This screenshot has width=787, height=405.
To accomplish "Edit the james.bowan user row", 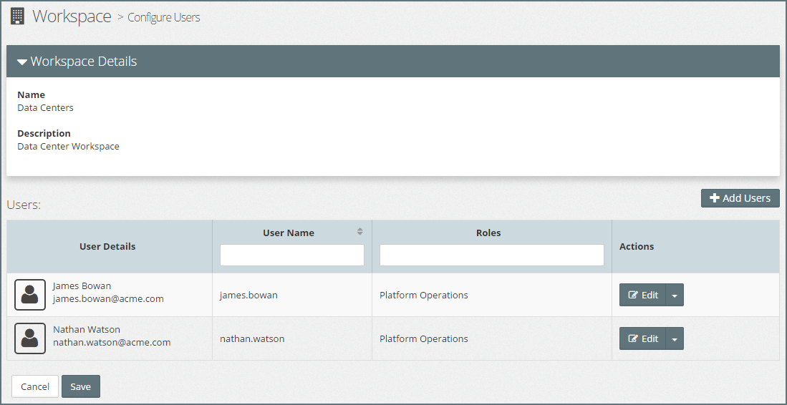I will (643, 296).
